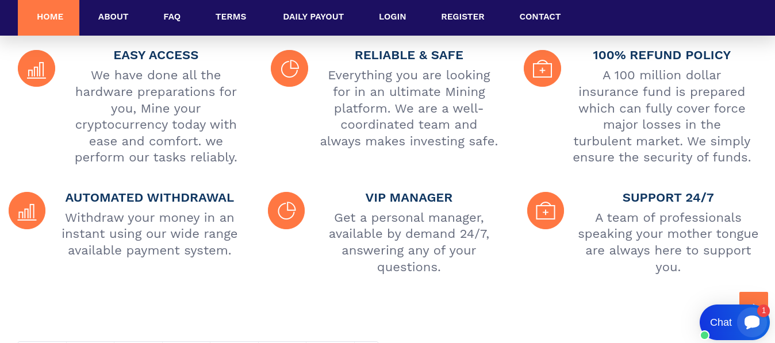Navigate to the FAQ page
Screen dimensions: 775x343
pyautogui.click(x=172, y=17)
